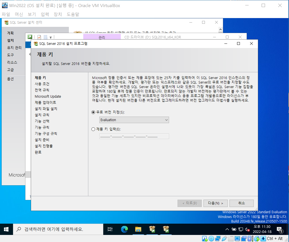
Task: Open 보기 menu in VirtualBox
Action: 32,14
